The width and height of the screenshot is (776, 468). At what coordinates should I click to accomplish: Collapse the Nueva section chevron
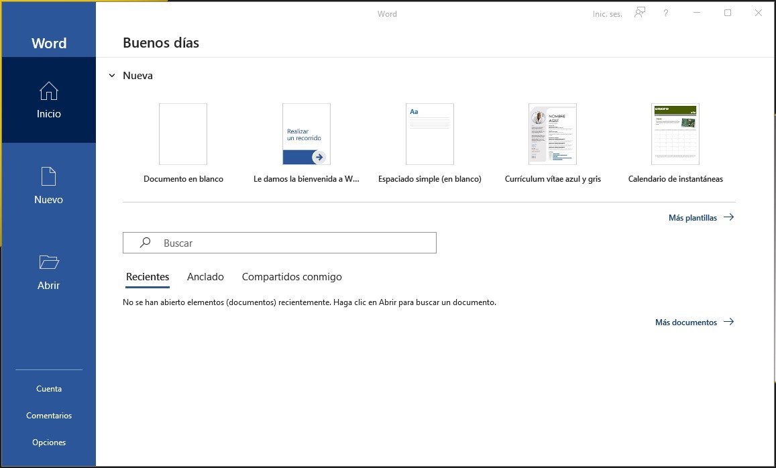[x=112, y=76]
